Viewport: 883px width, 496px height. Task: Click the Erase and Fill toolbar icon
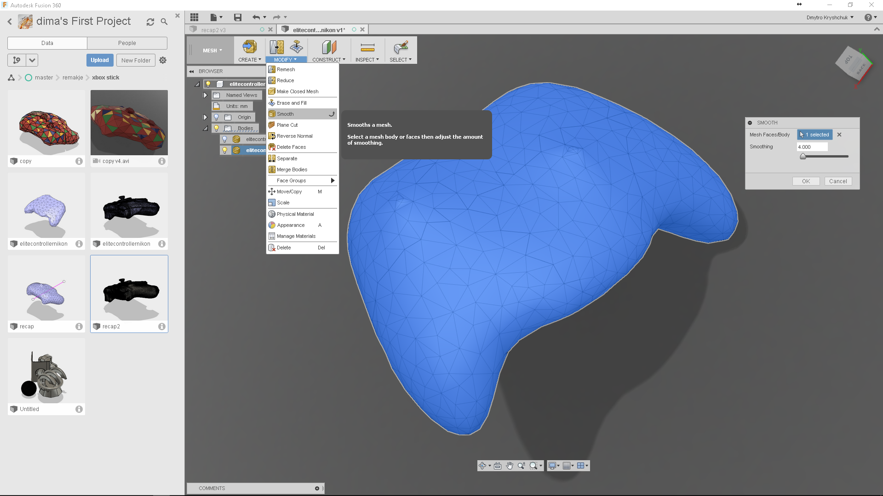(x=297, y=47)
